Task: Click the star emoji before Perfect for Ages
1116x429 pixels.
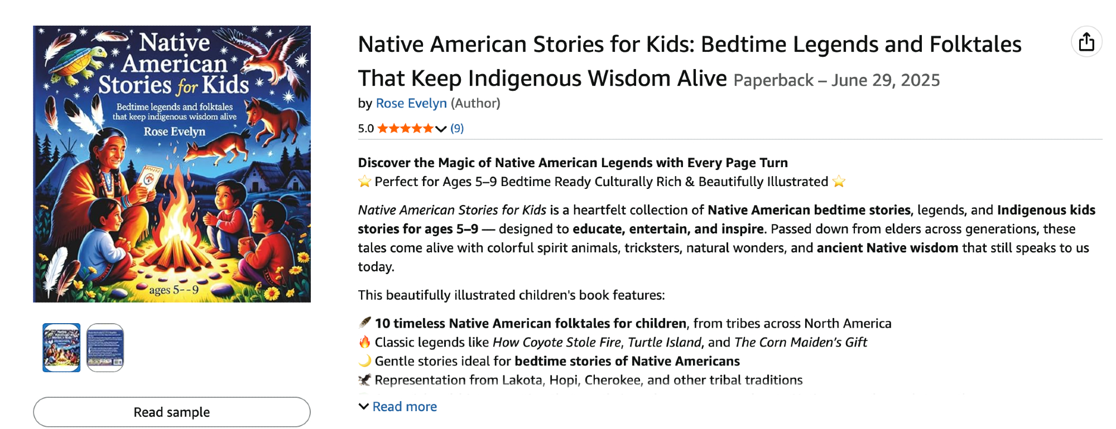Action: (365, 182)
